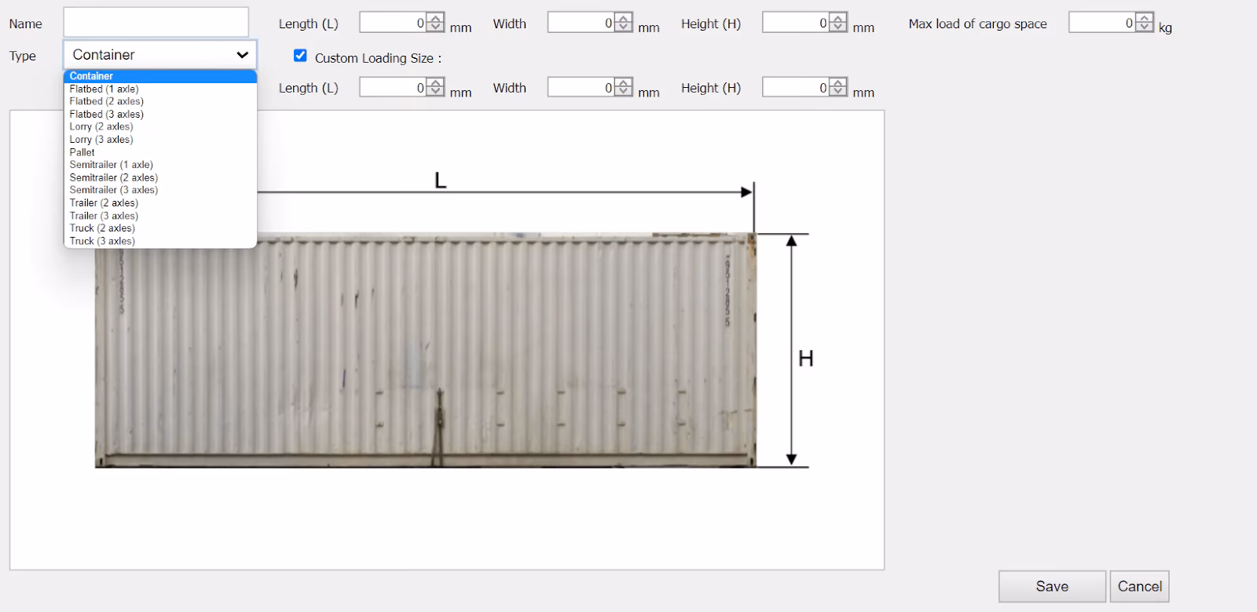Screen dimensions: 1257x612
Task: Decrease top Width value with down arrow
Action: (x=624, y=27)
